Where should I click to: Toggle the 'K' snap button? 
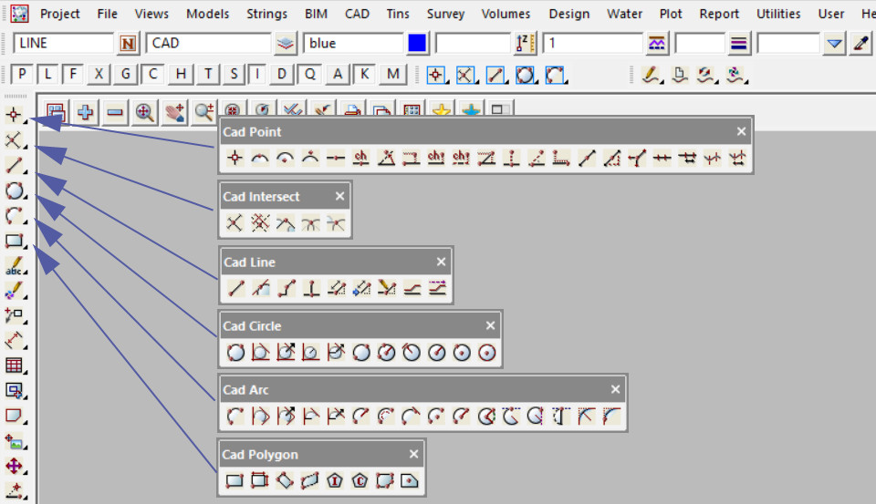point(365,74)
